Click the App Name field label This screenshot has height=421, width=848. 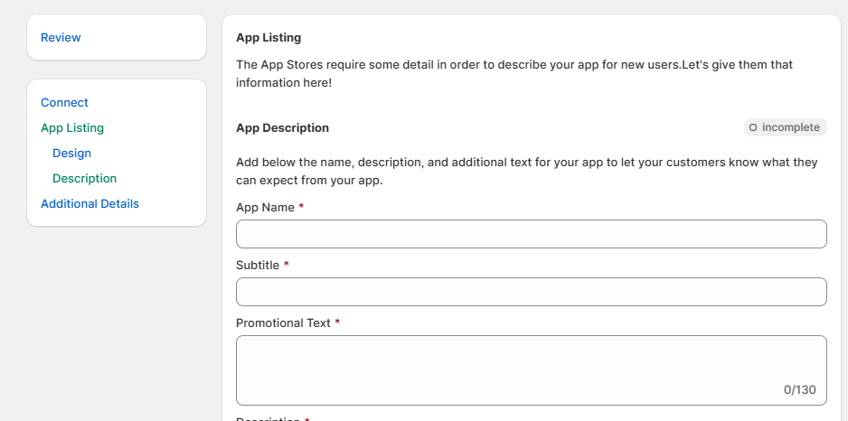[x=265, y=208]
